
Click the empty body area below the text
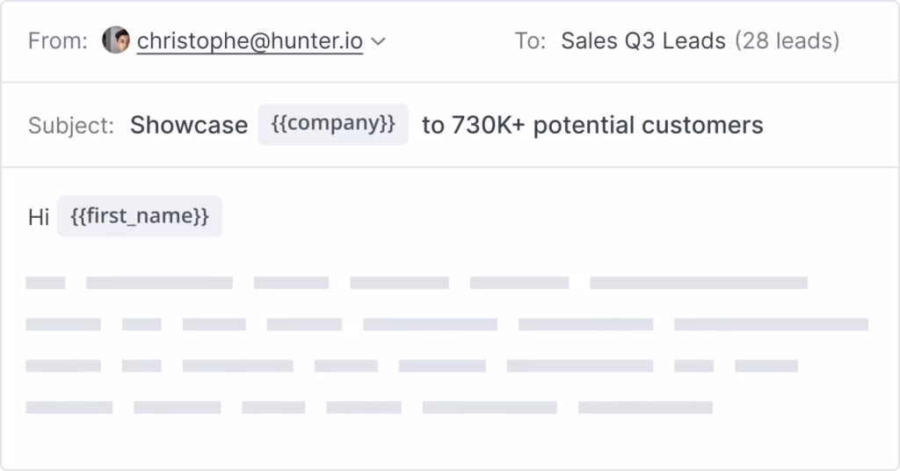pos(439,444)
